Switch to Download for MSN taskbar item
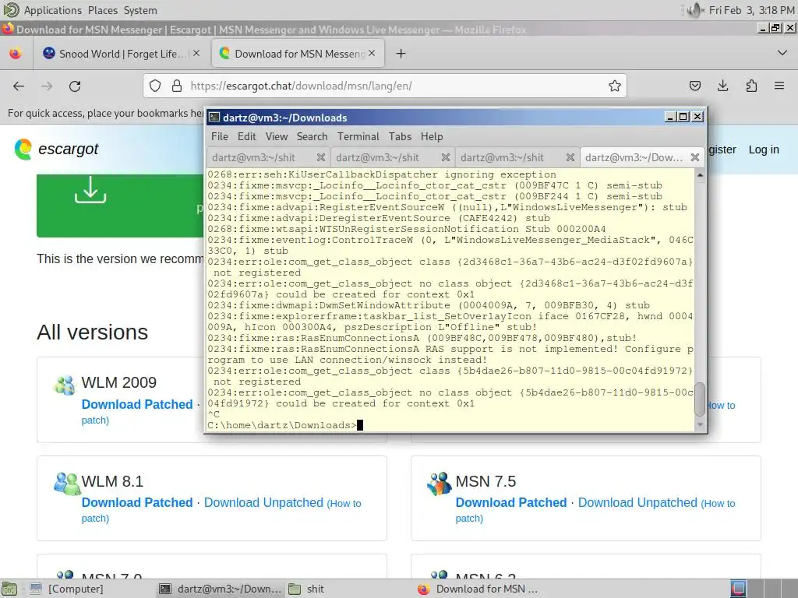Viewport: 798px width, 598px height. click(478, 589)
